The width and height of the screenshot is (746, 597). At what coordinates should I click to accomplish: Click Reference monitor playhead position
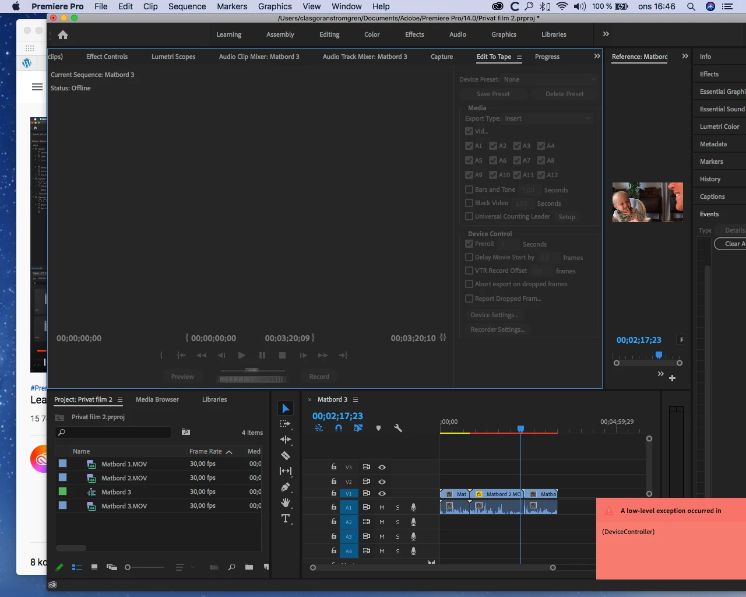pyautogui.click(x=659, y=355)
